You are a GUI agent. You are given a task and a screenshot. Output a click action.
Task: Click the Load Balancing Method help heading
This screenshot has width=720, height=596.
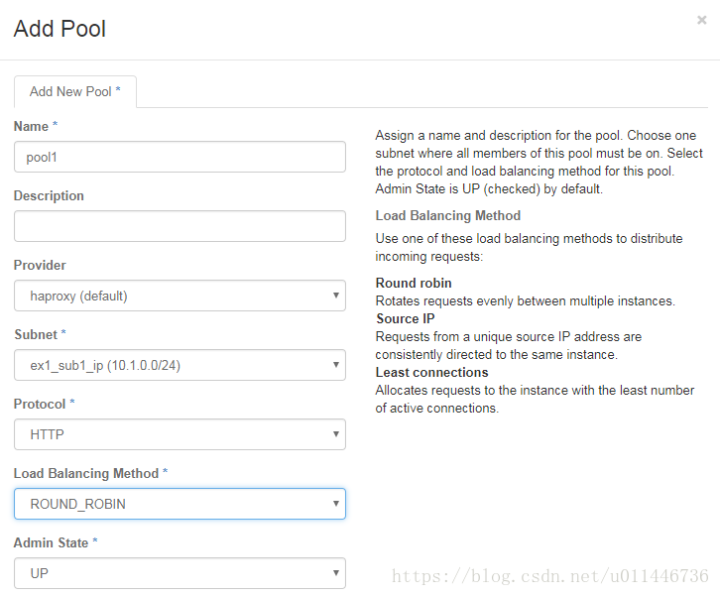(447, 216)
